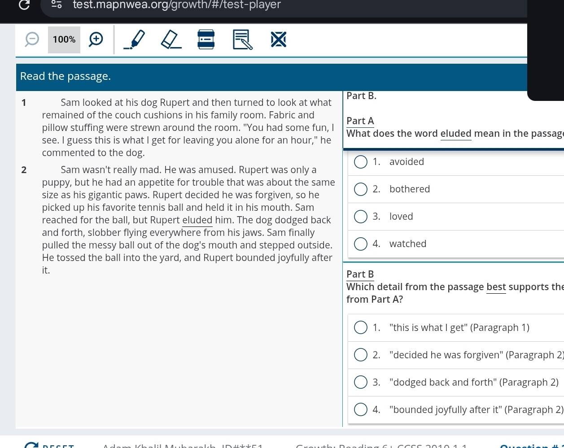This screenshot has height=448, width=564.
Task: Click the underlined word "eluded" in the passage
Action: 197,220
